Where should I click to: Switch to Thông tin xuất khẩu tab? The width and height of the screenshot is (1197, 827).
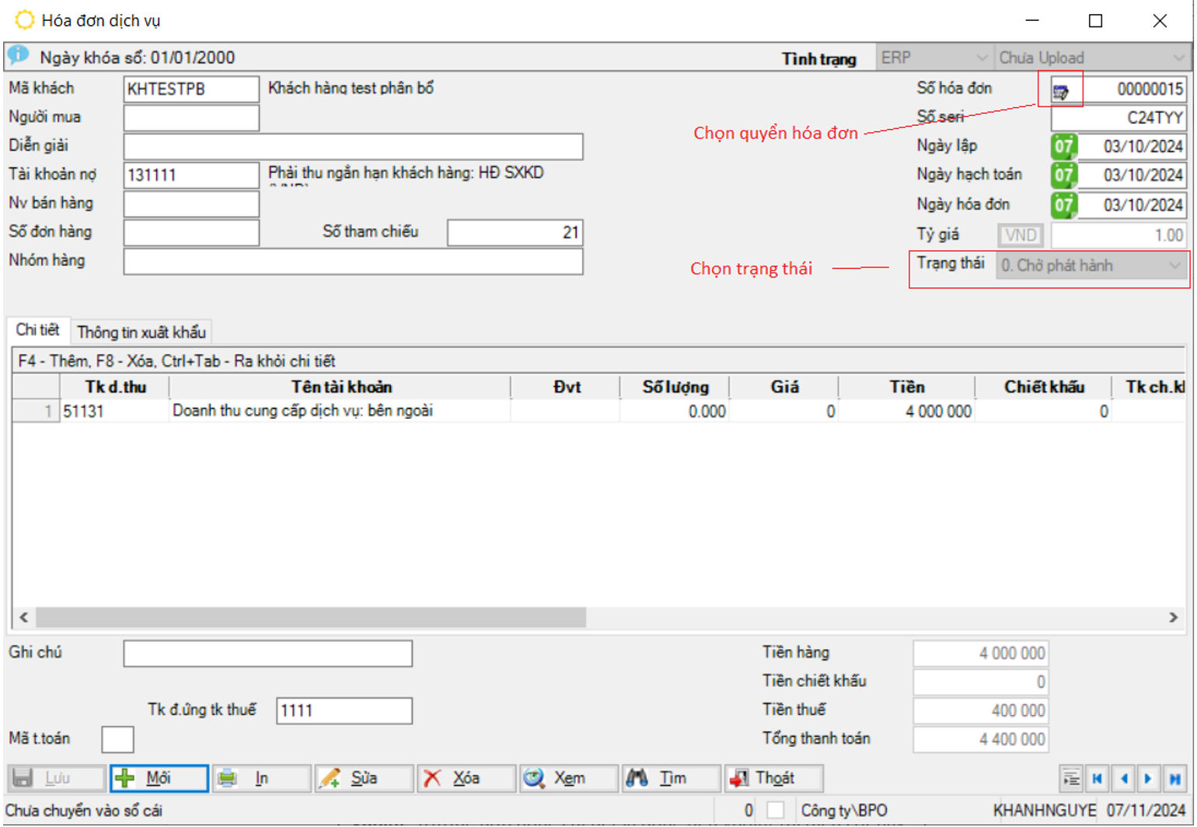[141, 333]
